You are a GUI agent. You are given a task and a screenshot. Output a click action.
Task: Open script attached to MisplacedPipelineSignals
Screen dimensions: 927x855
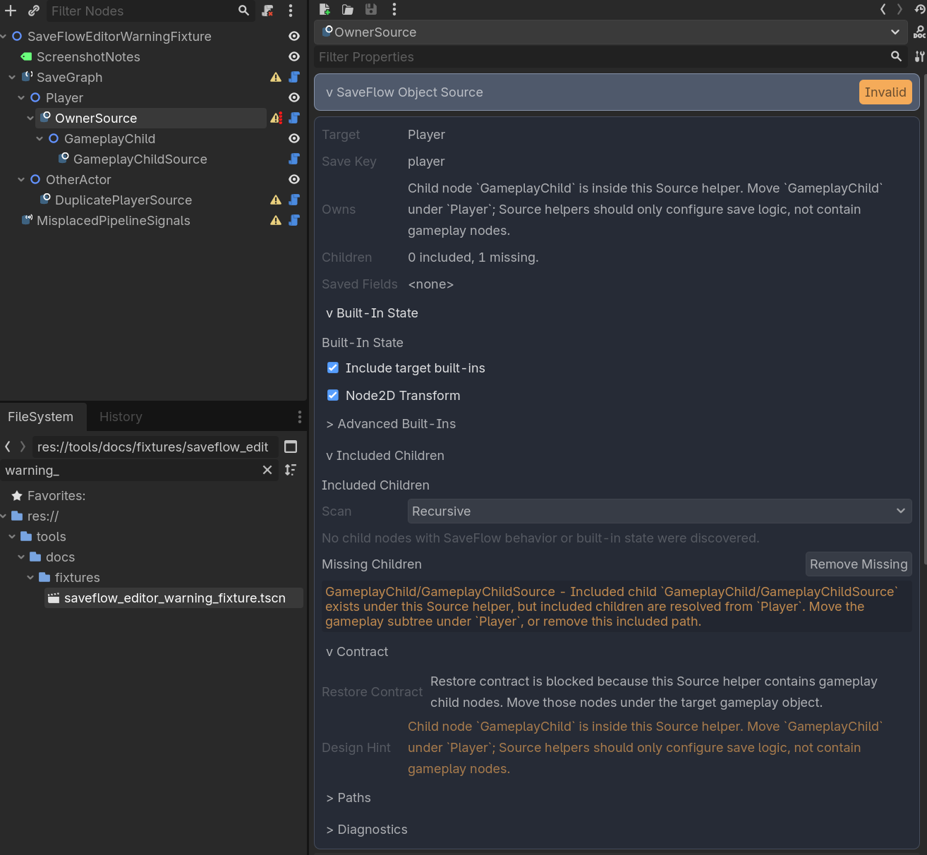point(294,220)
